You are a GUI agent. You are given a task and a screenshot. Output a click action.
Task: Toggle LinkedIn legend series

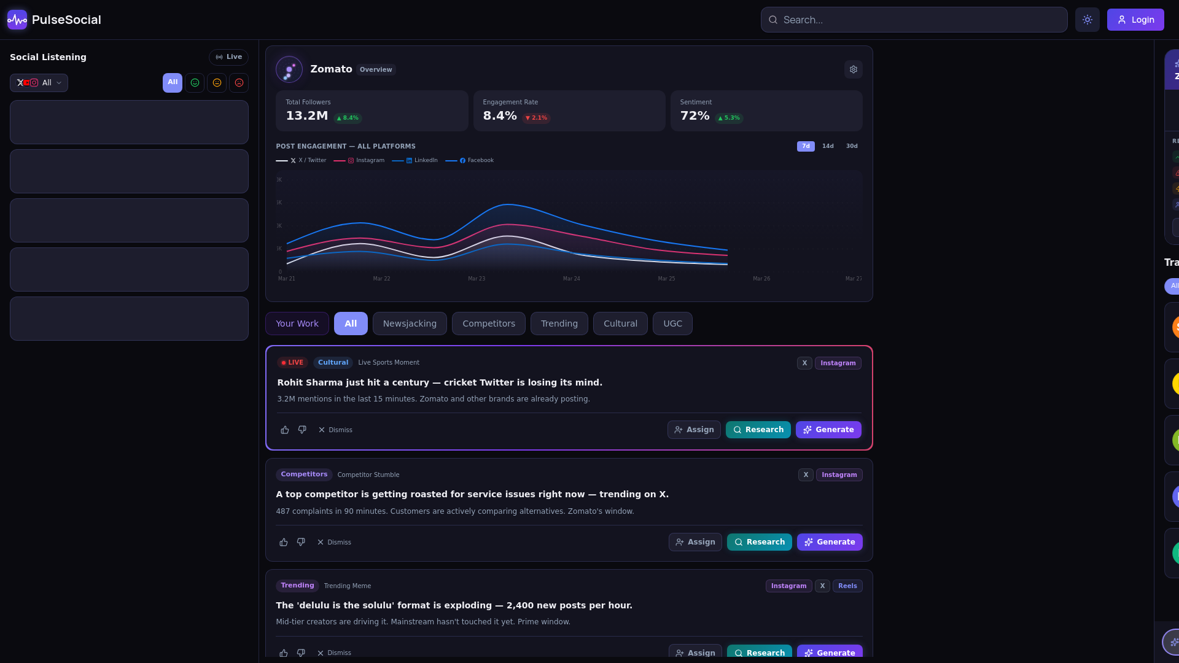coord(415,160)
